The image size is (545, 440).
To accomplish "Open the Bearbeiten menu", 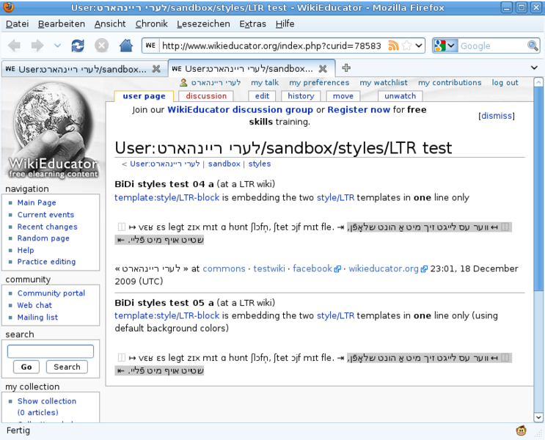I will pyautogui.click(x=62, y=24).
